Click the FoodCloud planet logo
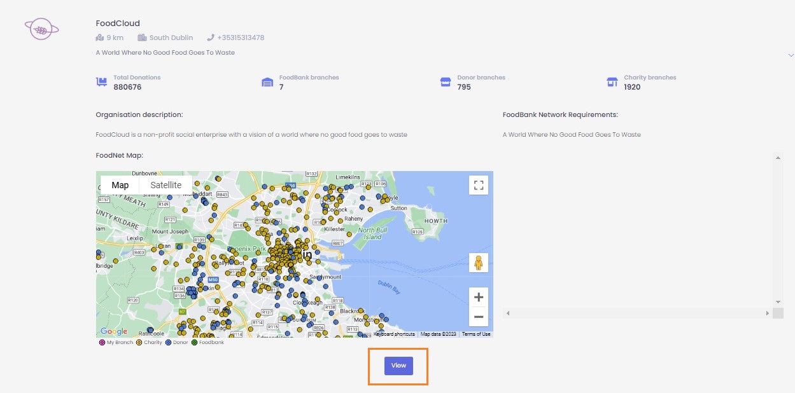This screenshot has height=393, width=795. pos(42,29)
